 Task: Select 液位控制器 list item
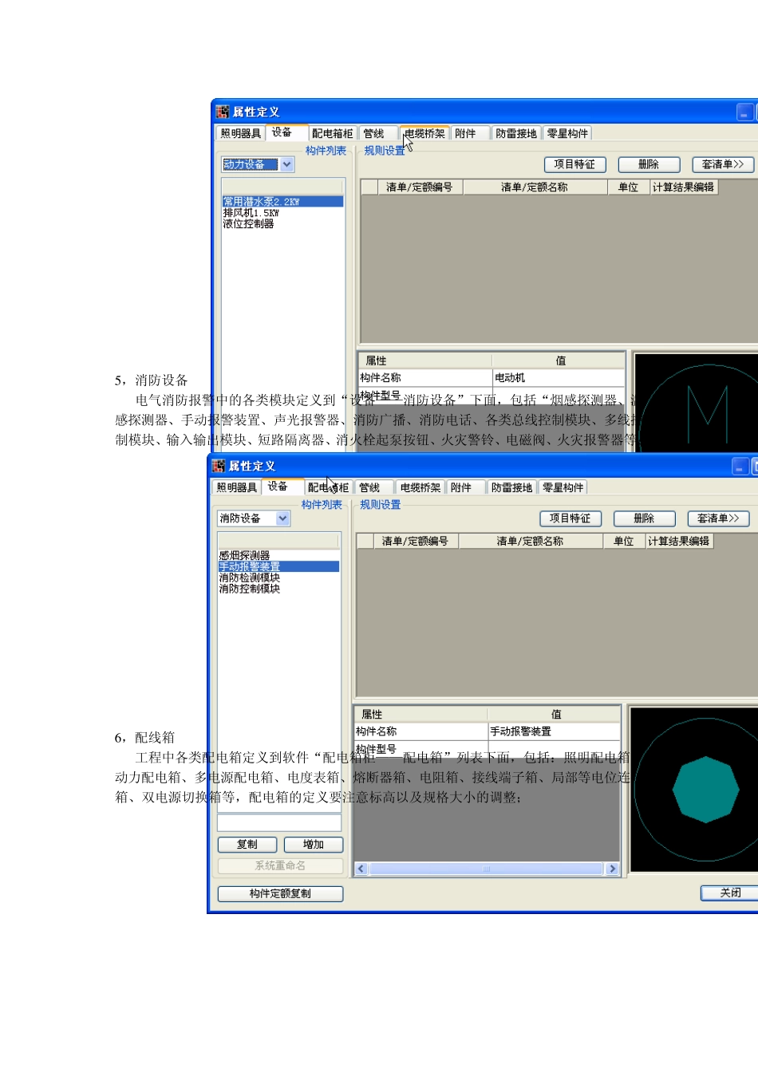(282, 224)
